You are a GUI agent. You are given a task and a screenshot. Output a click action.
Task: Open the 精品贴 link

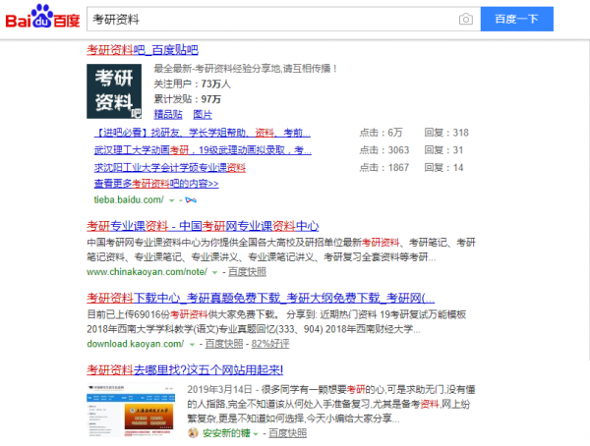[x=168, y=114]
